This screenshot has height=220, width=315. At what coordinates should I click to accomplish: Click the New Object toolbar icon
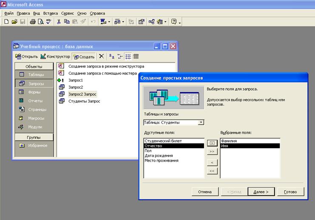[160, 22]
